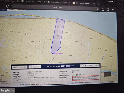This screenshot has width=124, height=93.
Task: Select parcel 2A-67 on the map
Action: [x=67, y=32]
